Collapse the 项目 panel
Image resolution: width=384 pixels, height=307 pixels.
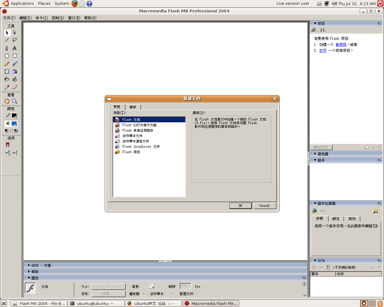pyautogui.click(x=315, y=23)
